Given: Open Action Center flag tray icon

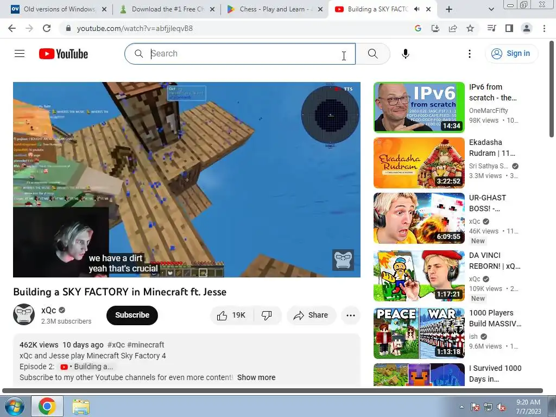Looking at the screenshot, I should tap(475, 407).
